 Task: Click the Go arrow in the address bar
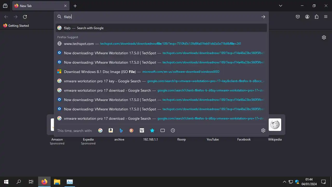point(263,17)
